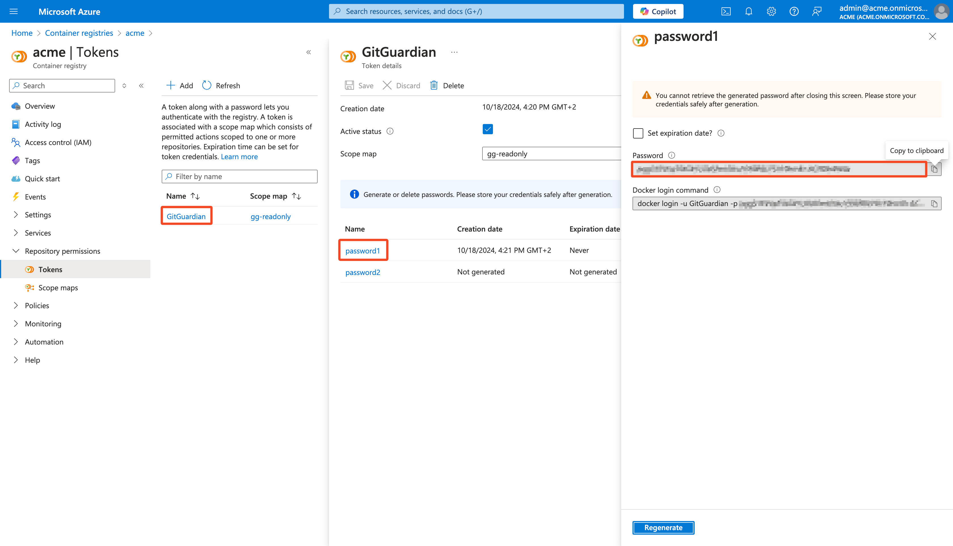Discard token changes
The image size is (953, 546).
coord(401,85)
